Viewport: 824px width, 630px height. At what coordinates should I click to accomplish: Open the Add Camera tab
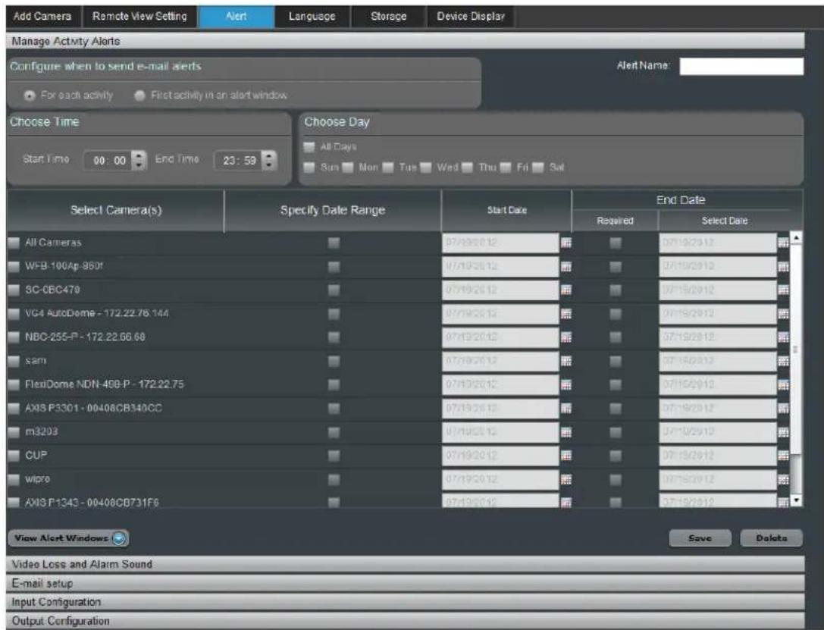[x=42, y=16]
